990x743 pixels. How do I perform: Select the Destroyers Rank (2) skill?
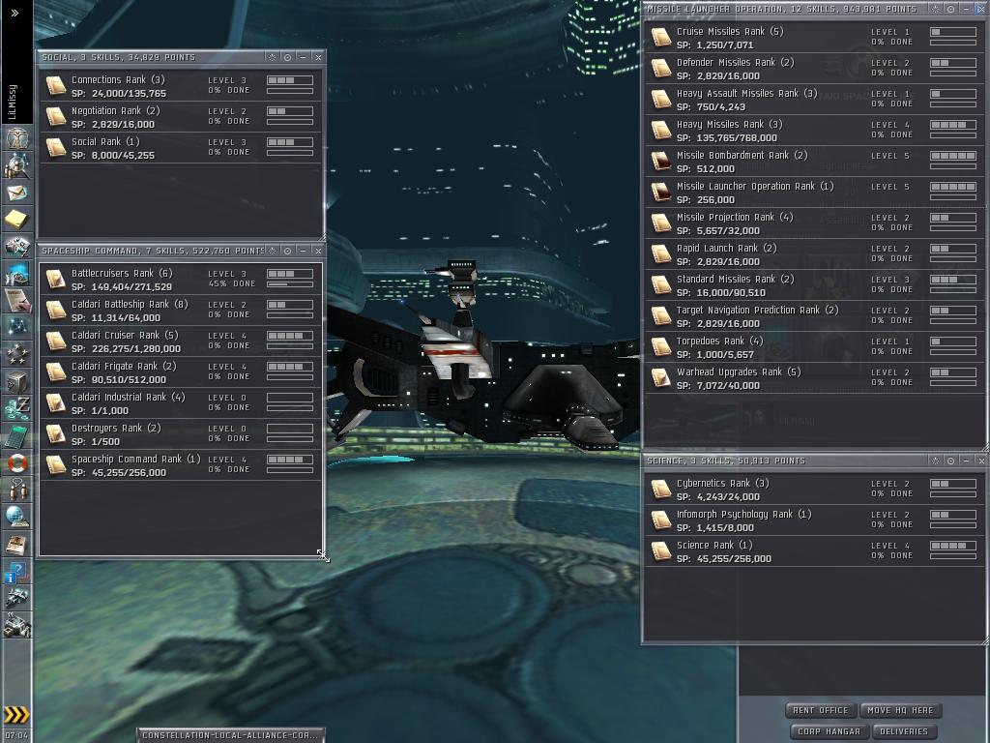181,434
